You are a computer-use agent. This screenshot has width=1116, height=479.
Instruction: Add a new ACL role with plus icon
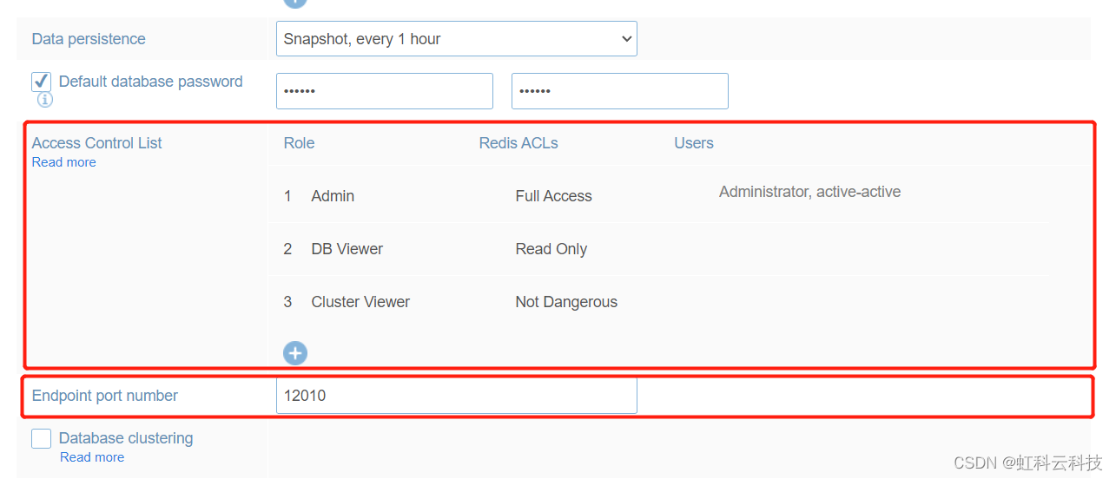coord(295,353)
